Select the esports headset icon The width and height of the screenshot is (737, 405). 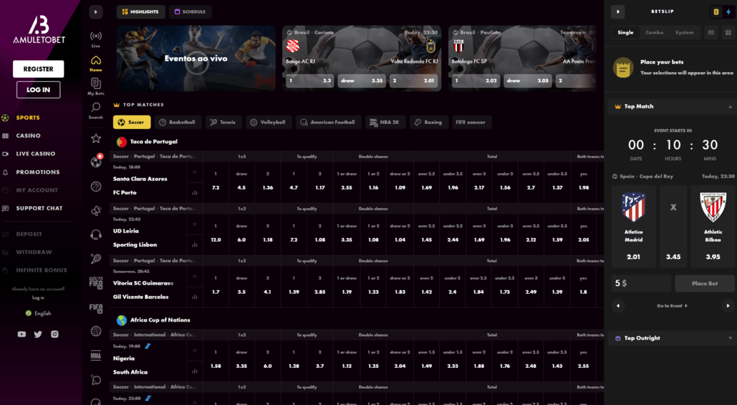click(x=96, y=235)
